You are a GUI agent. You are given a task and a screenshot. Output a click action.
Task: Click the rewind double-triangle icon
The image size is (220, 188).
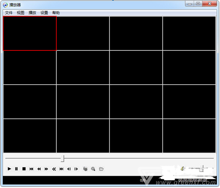39,169
